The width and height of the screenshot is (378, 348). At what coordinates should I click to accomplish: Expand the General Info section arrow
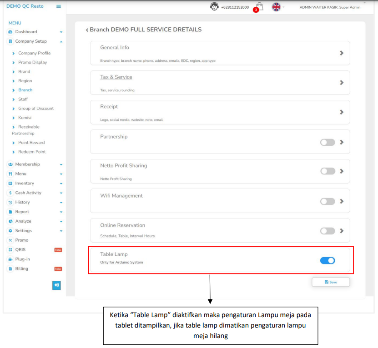(342, 53)
